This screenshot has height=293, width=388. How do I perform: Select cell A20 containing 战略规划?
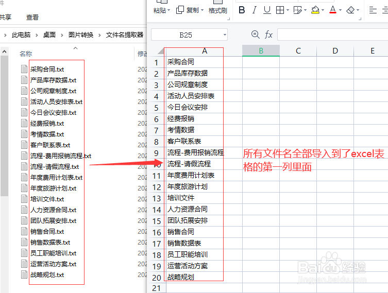pyautogui.click(x=204, y=277)
